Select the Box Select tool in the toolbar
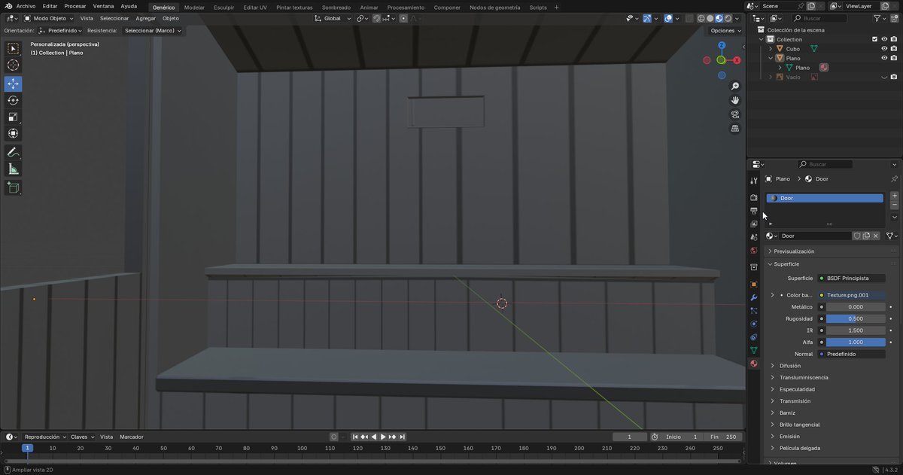This screenshot has height=475, width=903. tap(13, 49)
